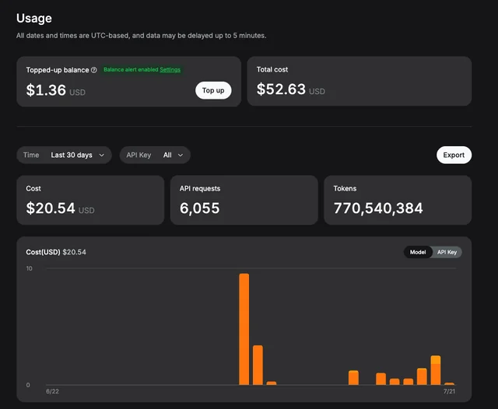Viewport: 498px width, 409px height.
Task: Click the Cost(USD) $20.54 chart title
Action: pos(56,252)
